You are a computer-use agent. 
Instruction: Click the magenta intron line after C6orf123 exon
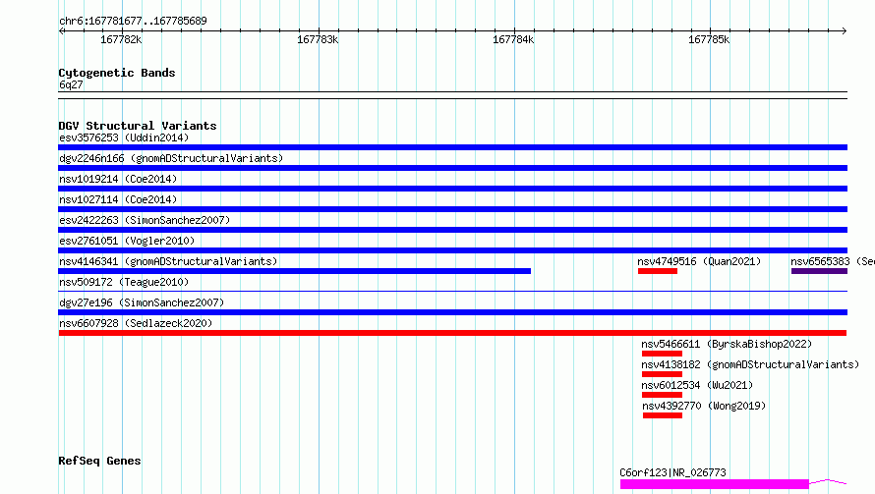828,481
